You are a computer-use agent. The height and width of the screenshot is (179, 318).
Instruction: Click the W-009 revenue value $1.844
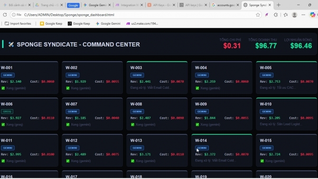[x=210, y=118]
